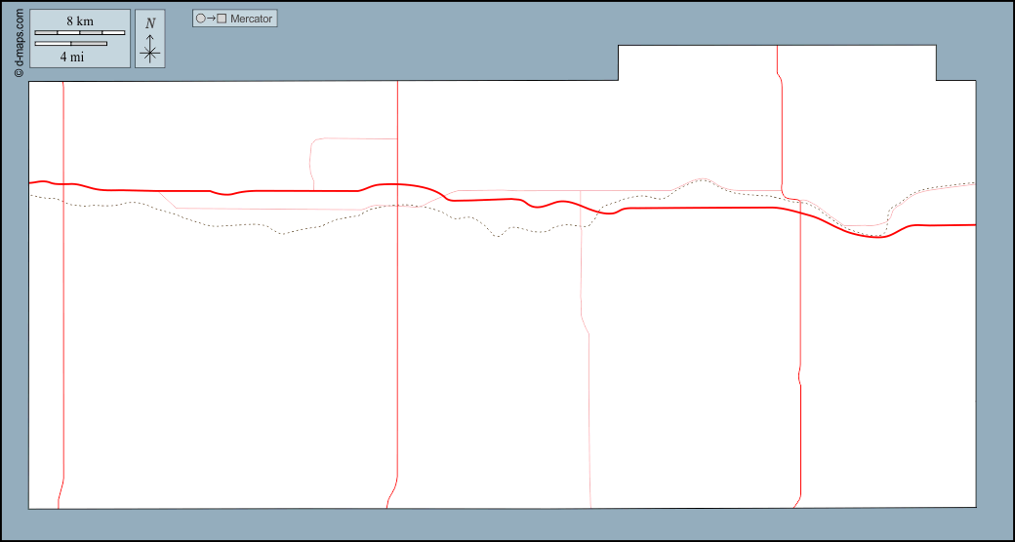Click the red road inside the northern notch
1015x542 pixels.
click(778, 62)
